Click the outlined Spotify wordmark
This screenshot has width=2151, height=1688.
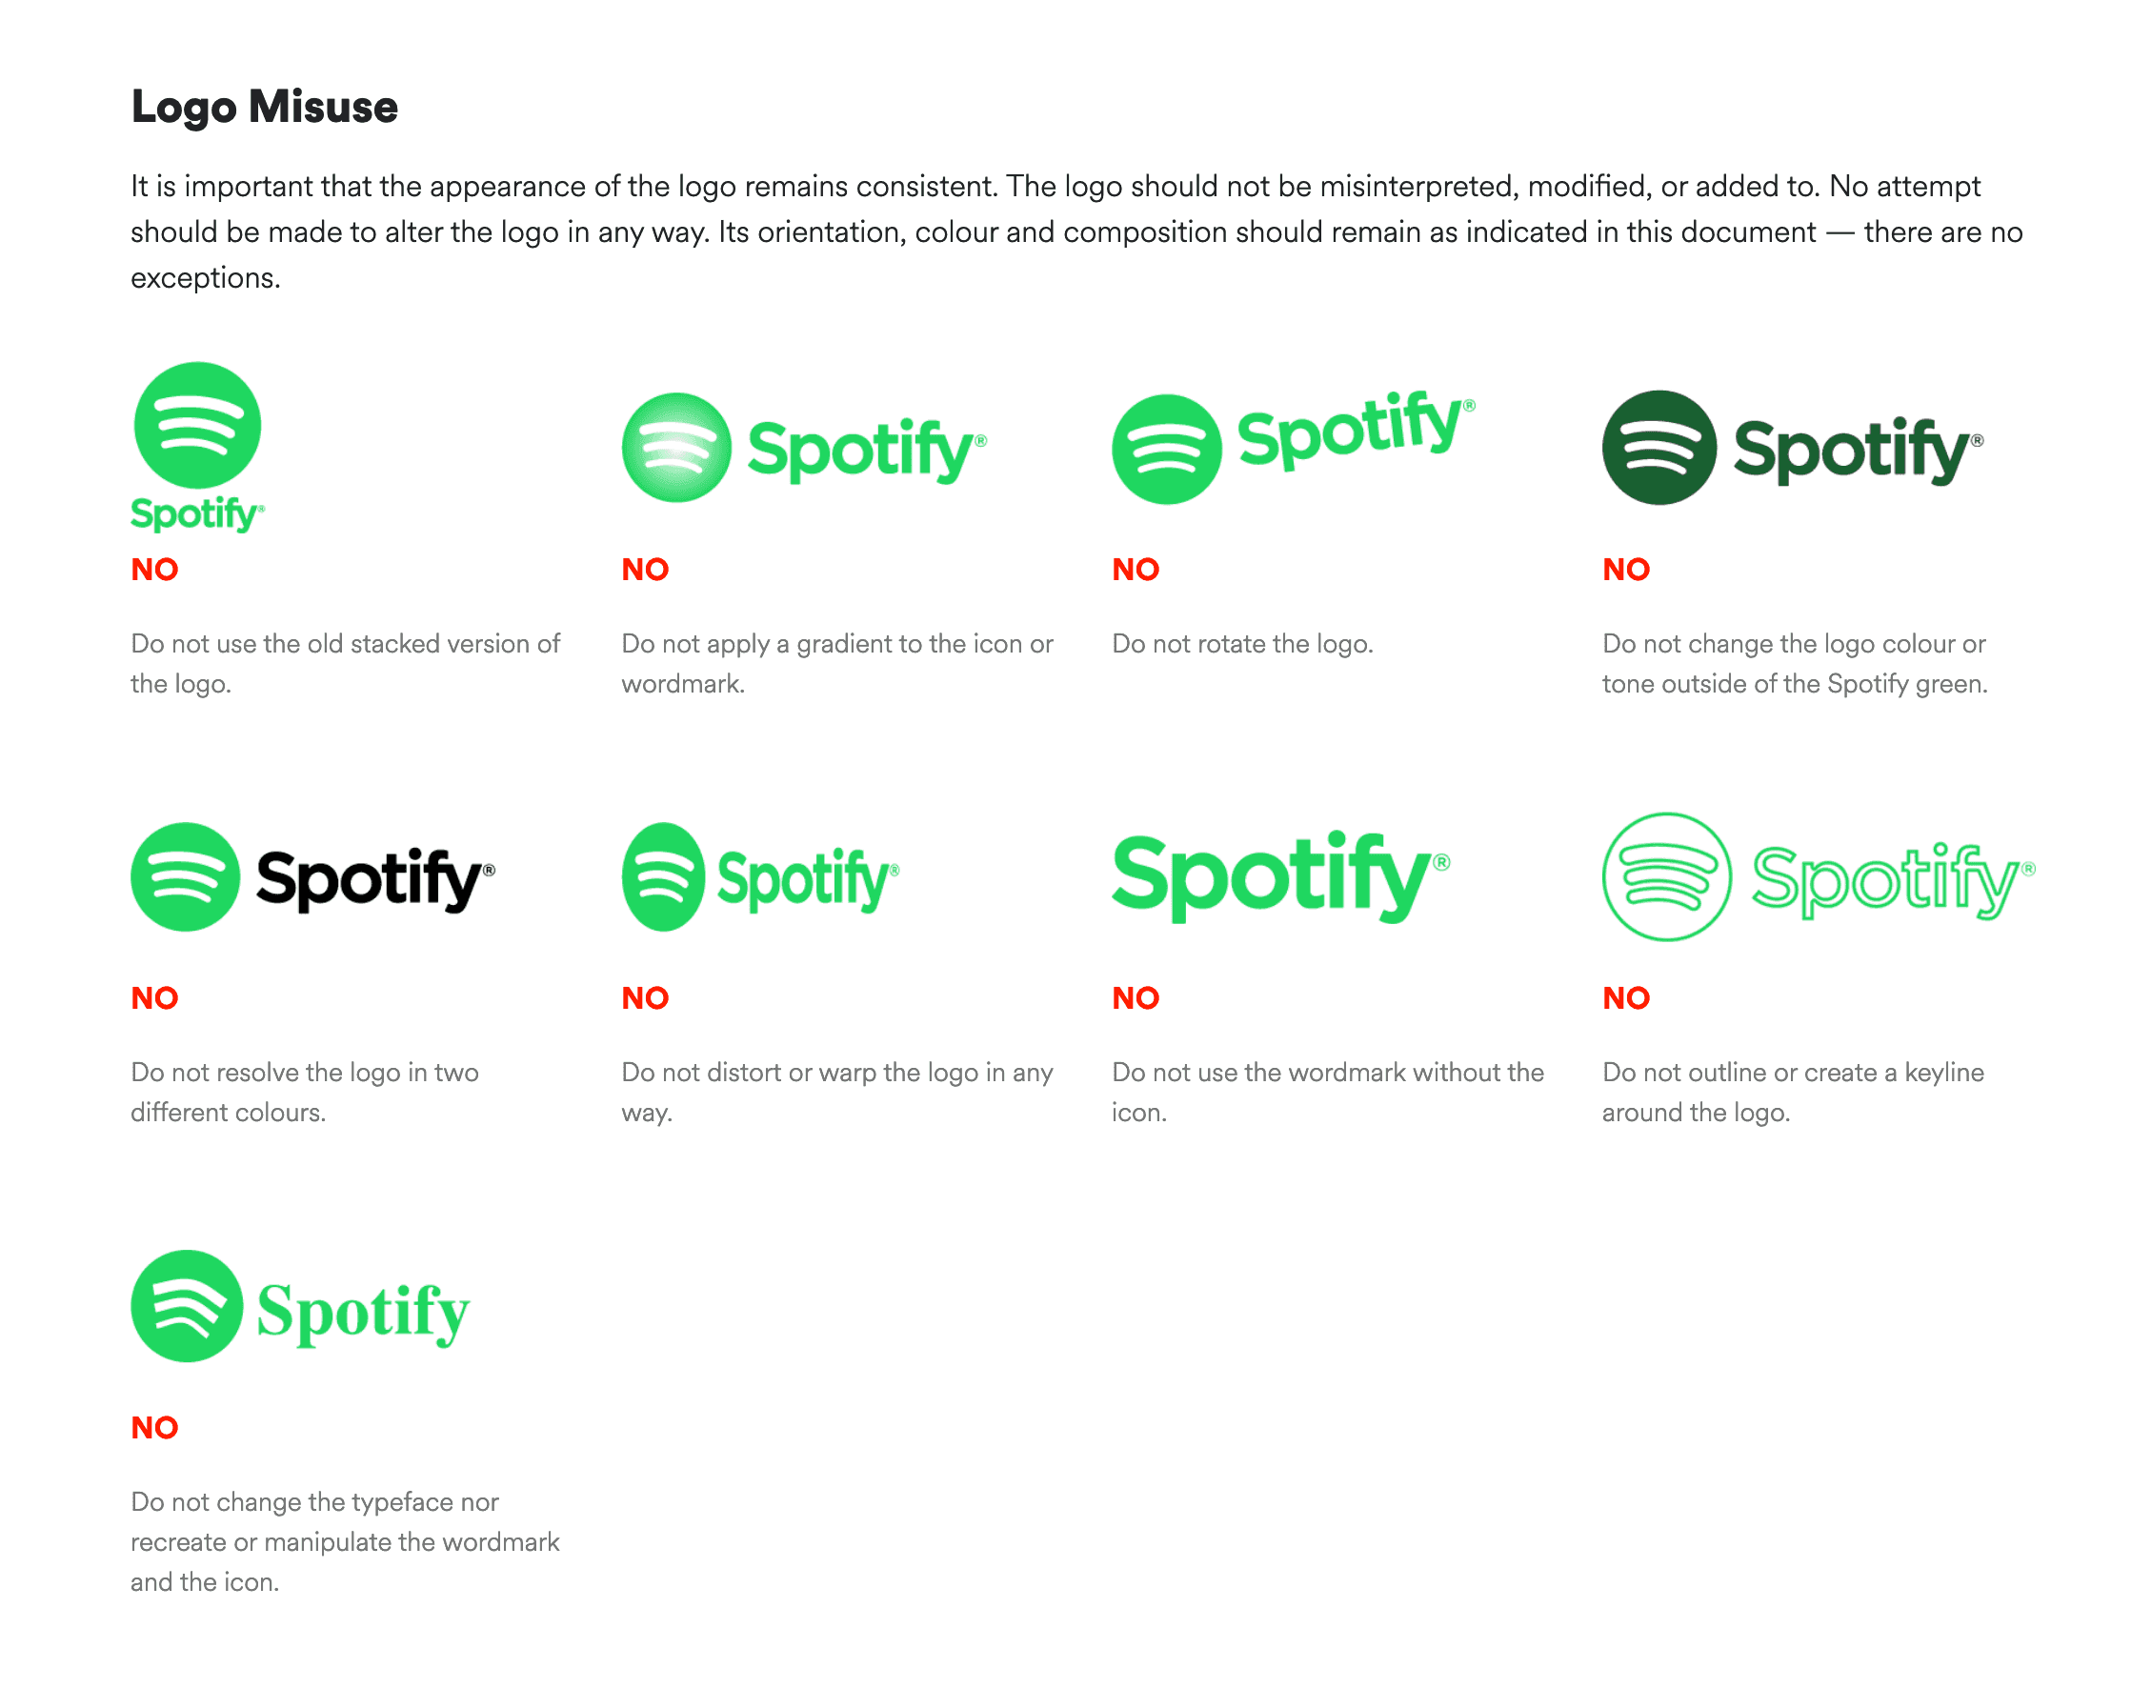(x=1892, y=880)
